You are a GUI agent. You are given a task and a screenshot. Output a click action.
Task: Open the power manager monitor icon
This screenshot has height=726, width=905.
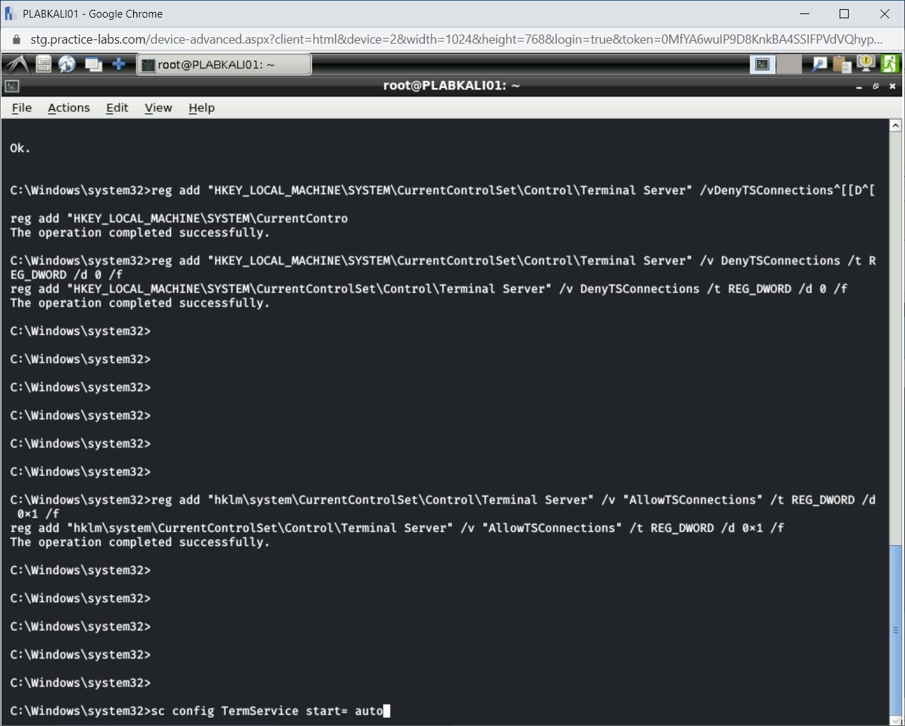[866, 65]
